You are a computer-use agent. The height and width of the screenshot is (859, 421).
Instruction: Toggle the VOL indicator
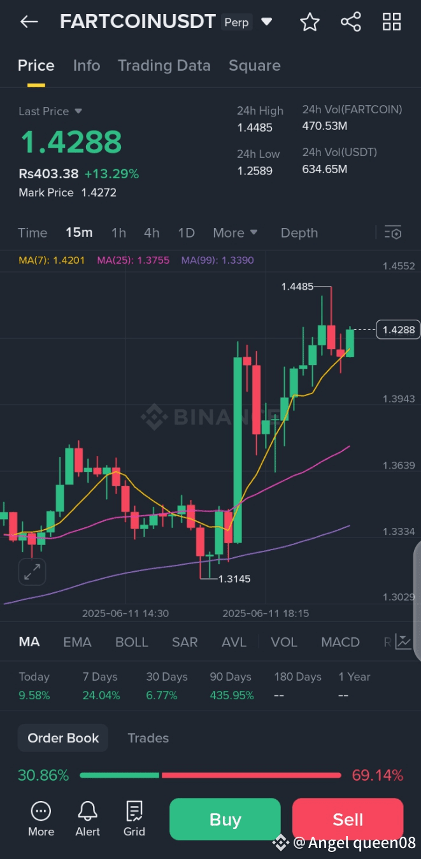tap(284, 642)
